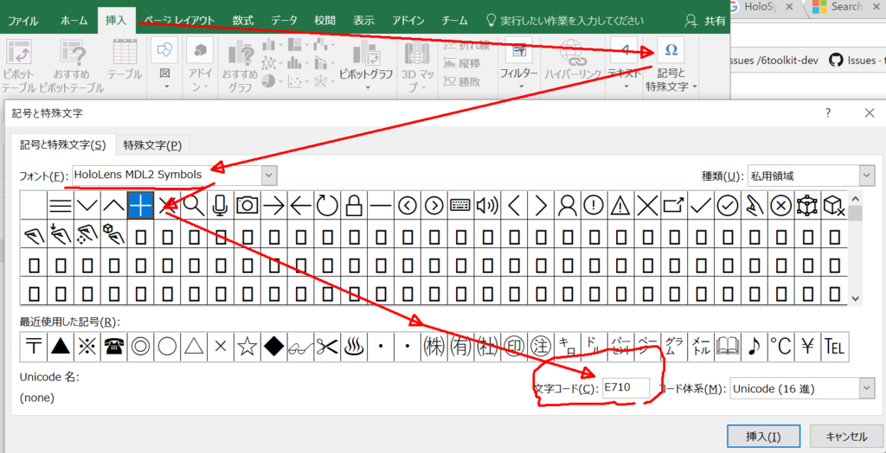Open the ファイル ribbon tab
The image size is (886, 453).
tap(23, 21)
